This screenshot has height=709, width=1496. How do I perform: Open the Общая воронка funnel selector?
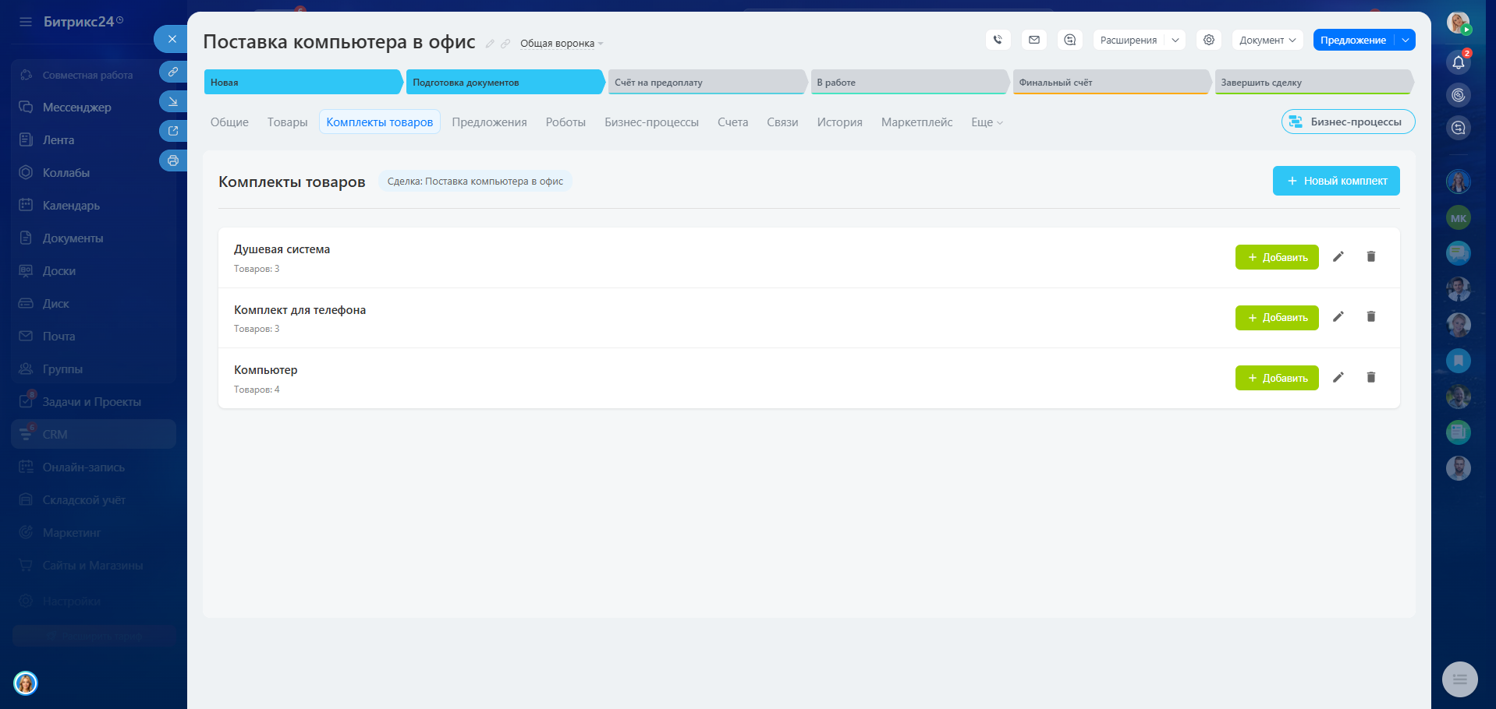pyautogui.click(x=561, y=44)
